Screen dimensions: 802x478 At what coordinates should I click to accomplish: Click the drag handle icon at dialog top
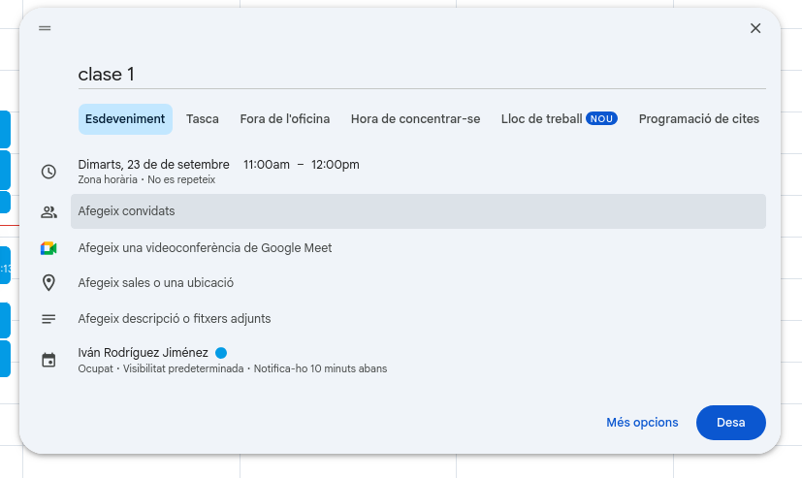(x=45, y=28)
